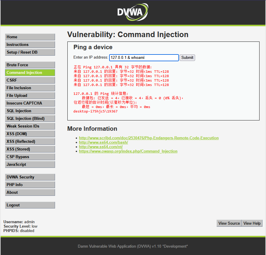Log out via Logout item

click(30, 205)
